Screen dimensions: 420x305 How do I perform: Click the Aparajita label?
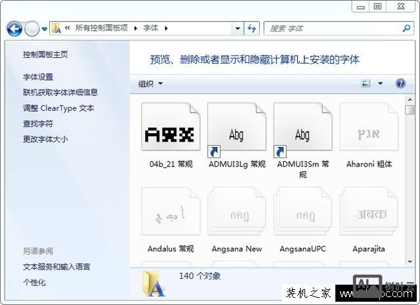pos(369,249)
